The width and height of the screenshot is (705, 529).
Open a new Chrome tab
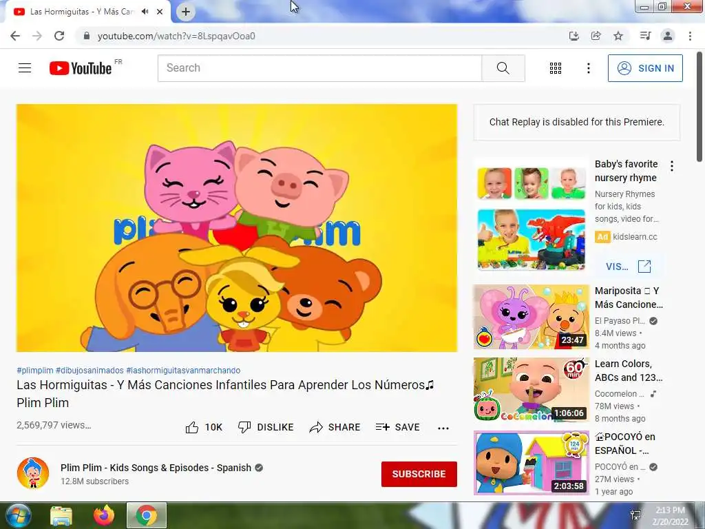(186, 12)
